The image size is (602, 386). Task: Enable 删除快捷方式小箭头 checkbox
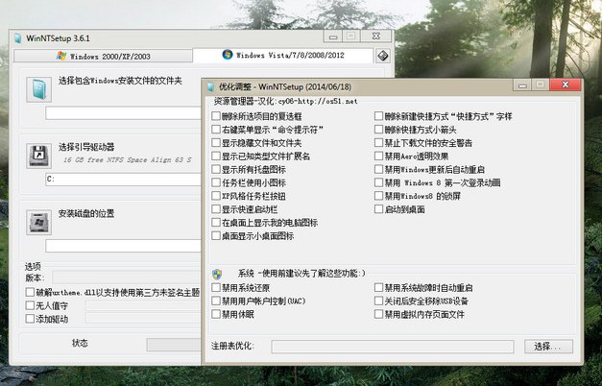pos(378,130)
